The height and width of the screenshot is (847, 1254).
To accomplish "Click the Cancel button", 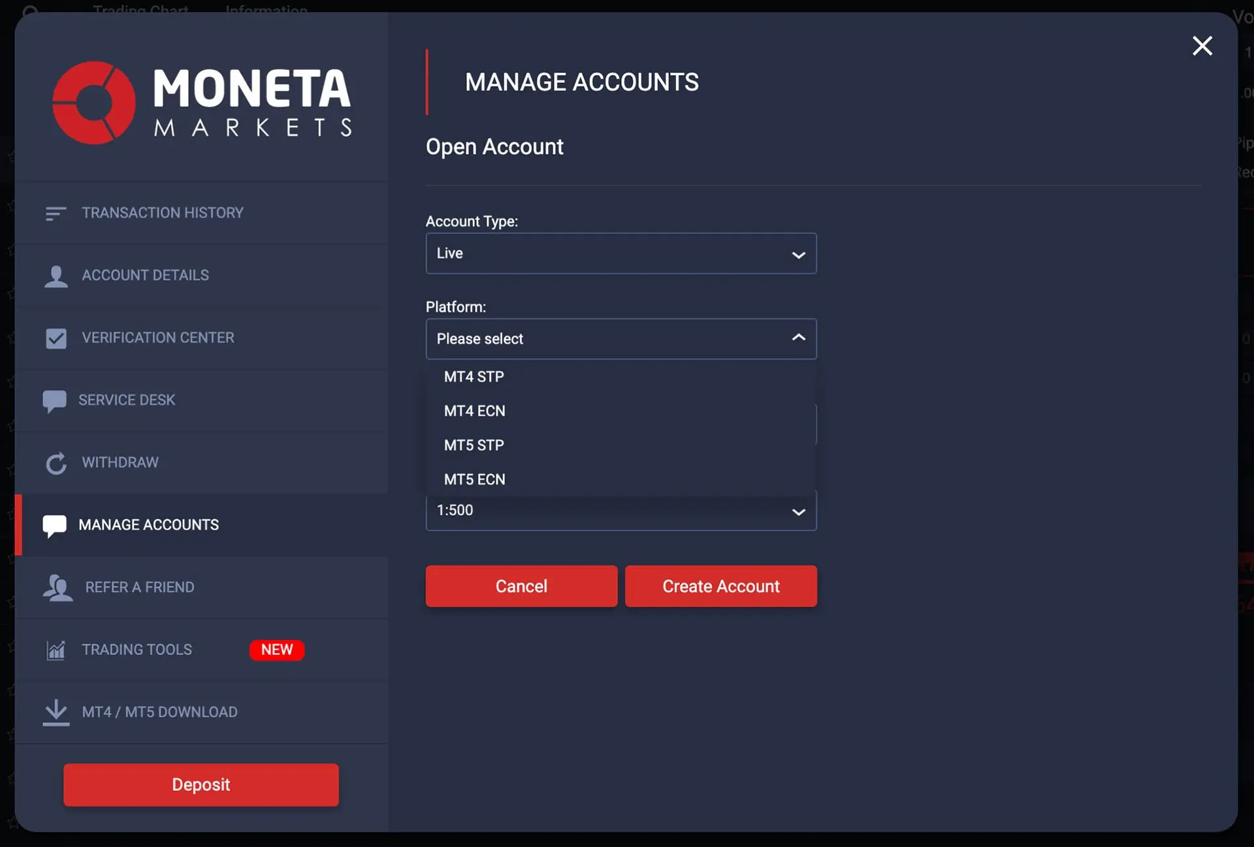I will click(521, 586).
